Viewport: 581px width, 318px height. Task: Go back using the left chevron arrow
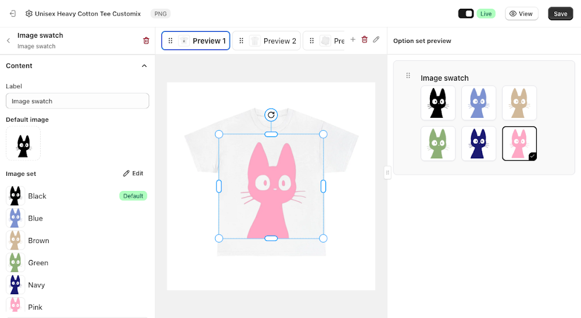click(9, 41)
